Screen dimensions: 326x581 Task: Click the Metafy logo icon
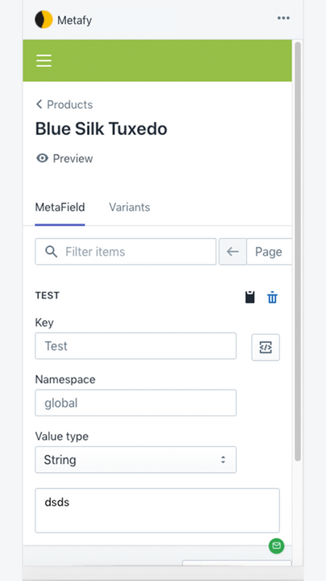pos(43,19)
